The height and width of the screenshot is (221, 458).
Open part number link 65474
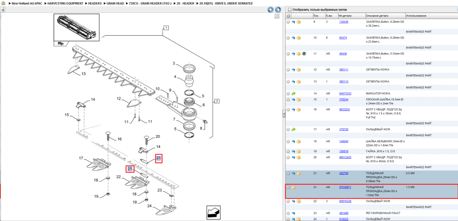coord(343,38)
